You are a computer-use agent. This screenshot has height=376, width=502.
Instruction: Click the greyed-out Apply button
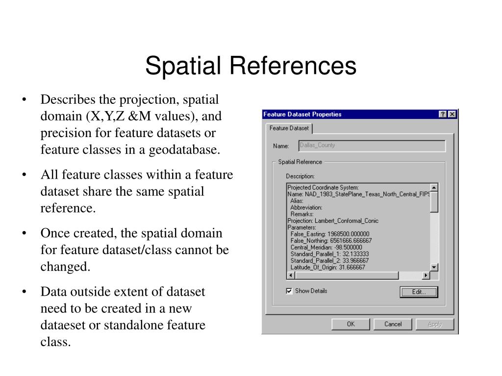[435, 324]
